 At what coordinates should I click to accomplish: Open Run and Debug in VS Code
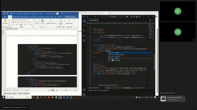coord(84,35)
